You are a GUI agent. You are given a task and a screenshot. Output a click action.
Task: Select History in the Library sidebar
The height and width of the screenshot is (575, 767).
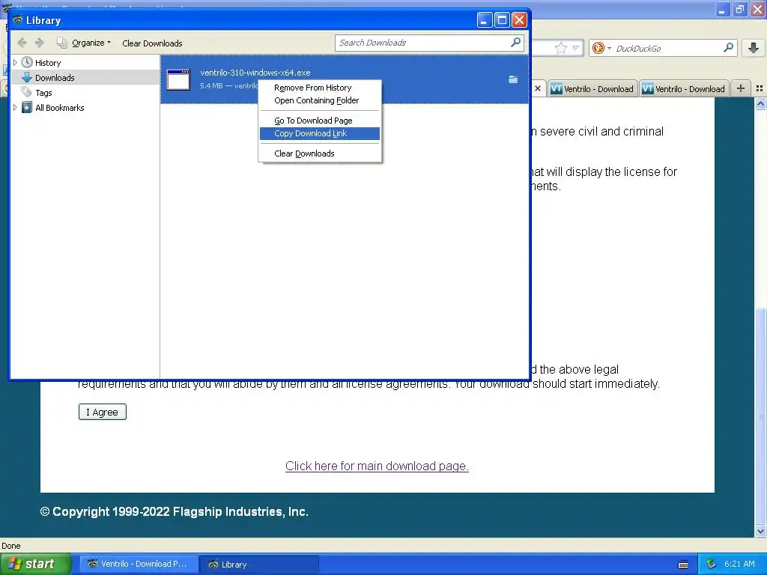[48, 63]
